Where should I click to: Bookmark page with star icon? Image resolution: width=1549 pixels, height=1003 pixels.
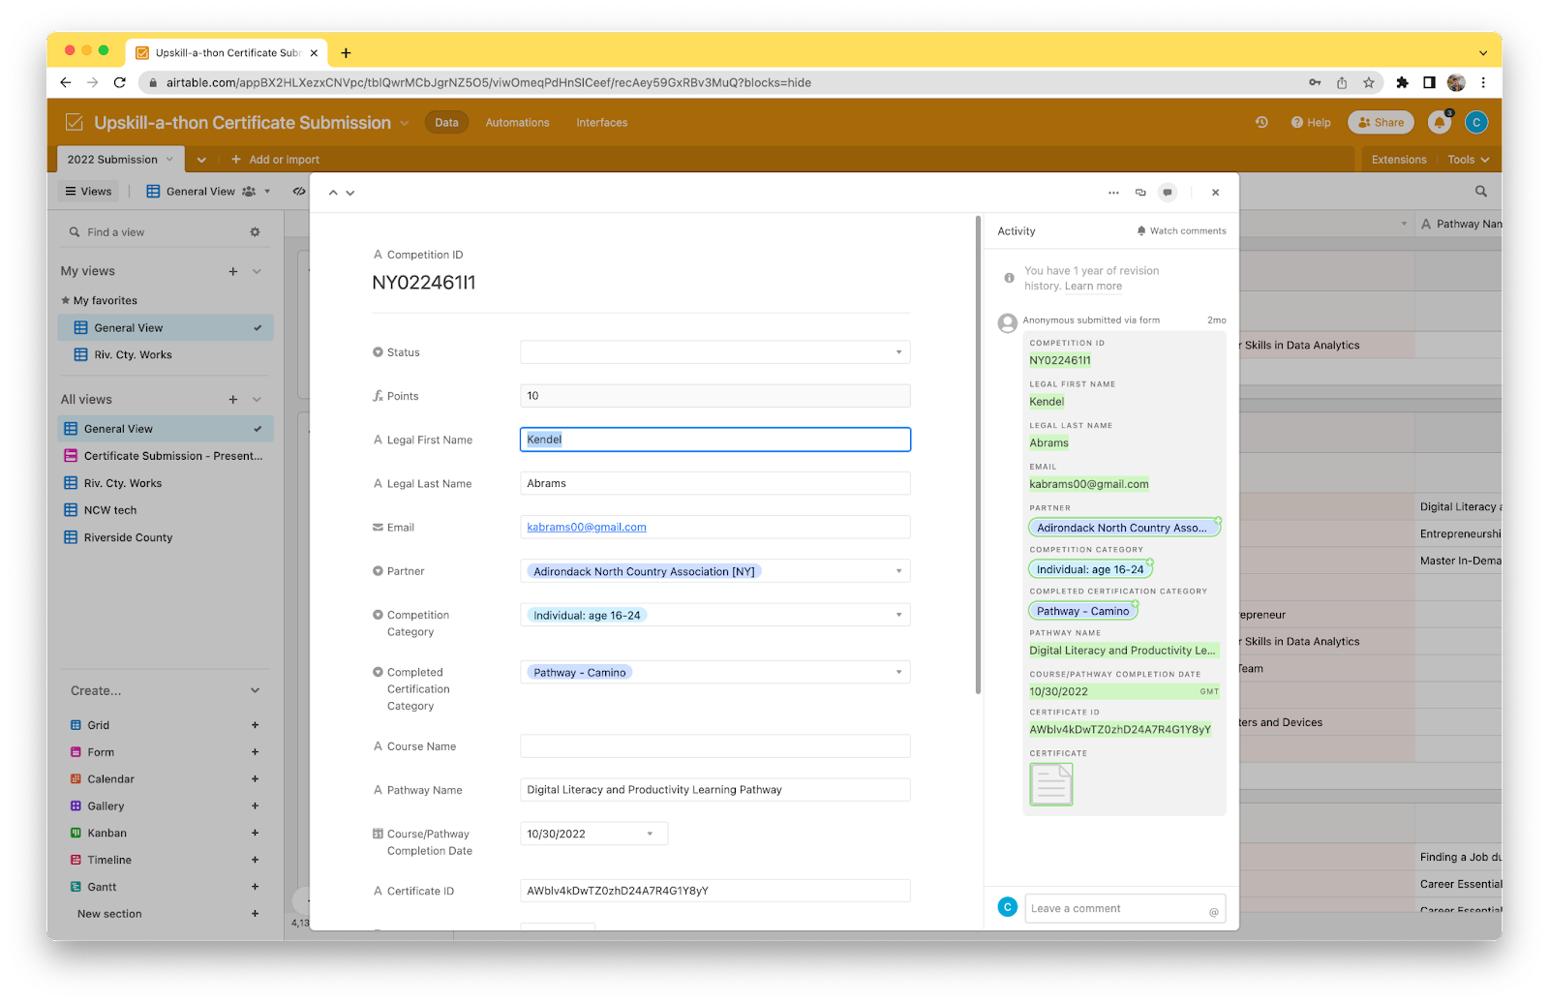(x=1369, y=82)
